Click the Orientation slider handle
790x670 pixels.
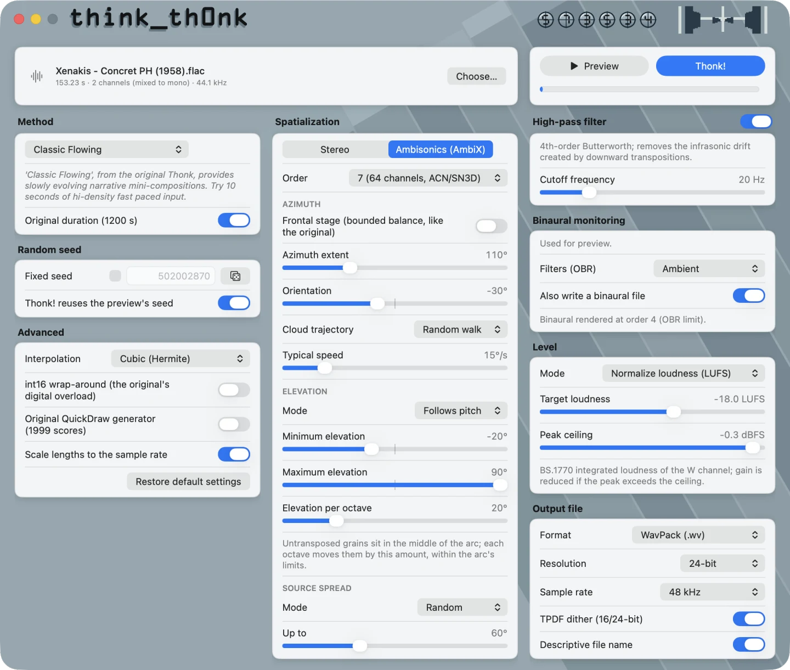click(x=377, y=303)
